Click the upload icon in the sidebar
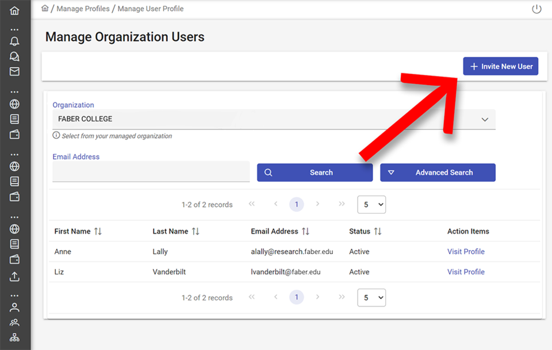This screenshot has width=552, height=350. (14, 276)
